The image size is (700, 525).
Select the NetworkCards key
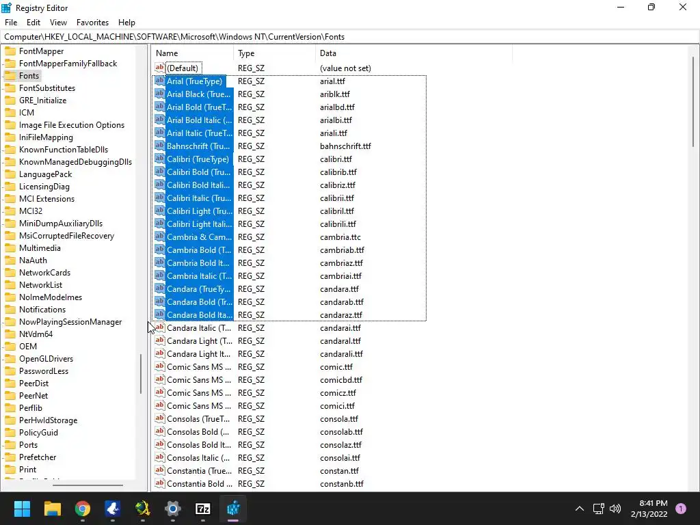[x=44, y=272]
